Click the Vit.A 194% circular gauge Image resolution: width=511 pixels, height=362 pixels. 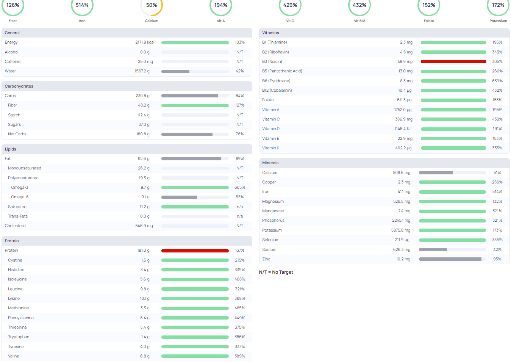(221, 5)
